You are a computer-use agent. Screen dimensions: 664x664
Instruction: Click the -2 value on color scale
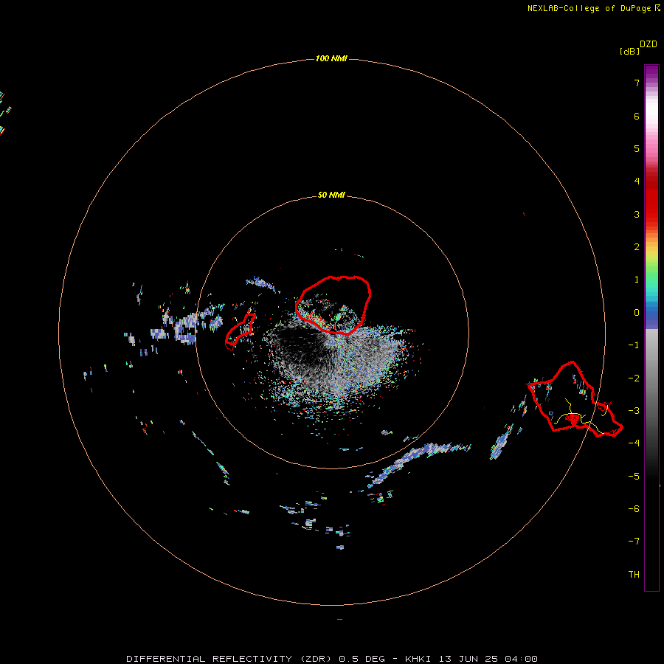pos(634,378)
